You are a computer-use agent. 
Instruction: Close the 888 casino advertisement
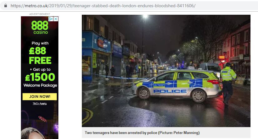click(x=56, y=19)
